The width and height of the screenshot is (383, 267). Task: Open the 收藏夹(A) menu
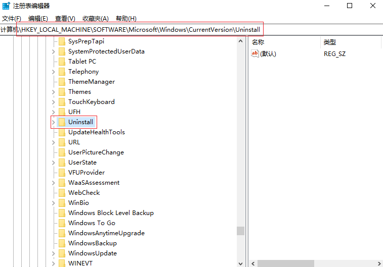click(95, 19)
